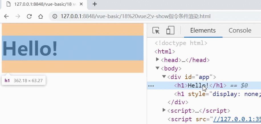Click the Hello! heading on the page

[x=30, y=48]
